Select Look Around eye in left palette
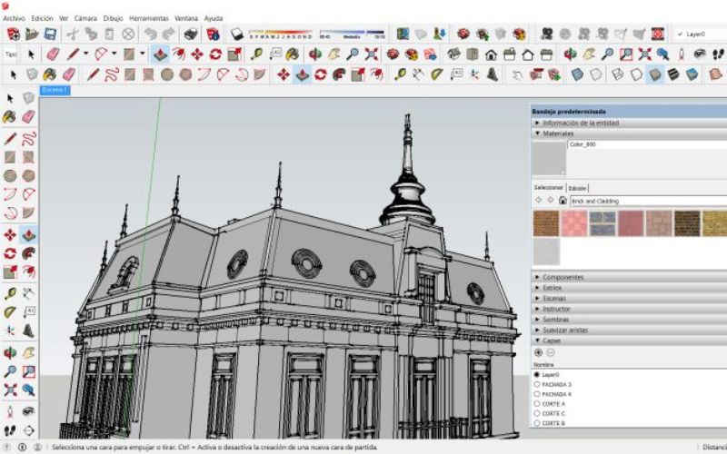Viewport: 727px width, 454px height. click(x=29, y=411)
